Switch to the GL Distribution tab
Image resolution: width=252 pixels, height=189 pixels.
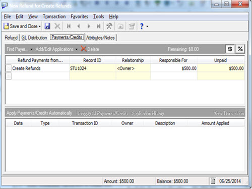pos(34,38)
